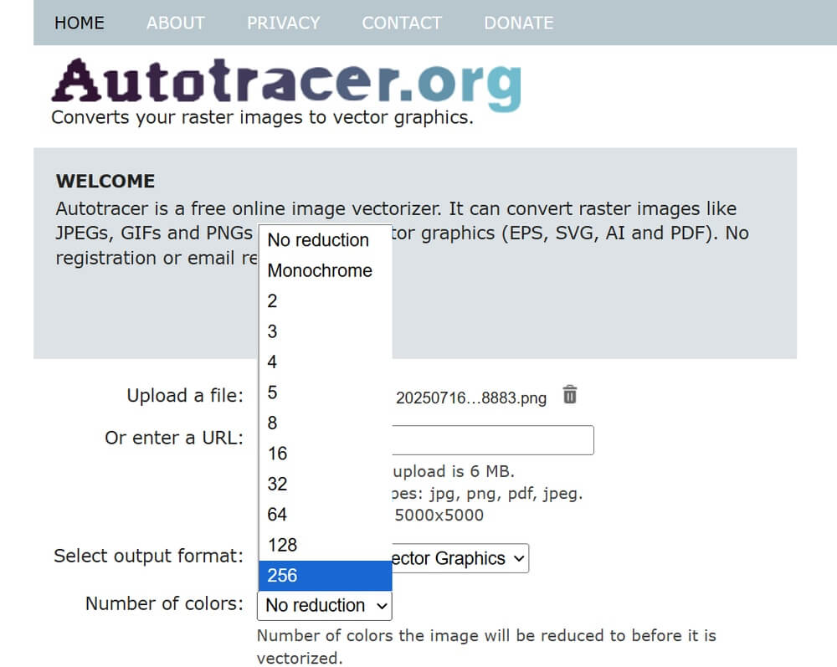Focus the URL input field

point(493,440)
